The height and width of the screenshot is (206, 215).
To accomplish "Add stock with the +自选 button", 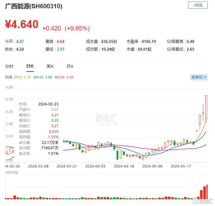I will point(198,5).
